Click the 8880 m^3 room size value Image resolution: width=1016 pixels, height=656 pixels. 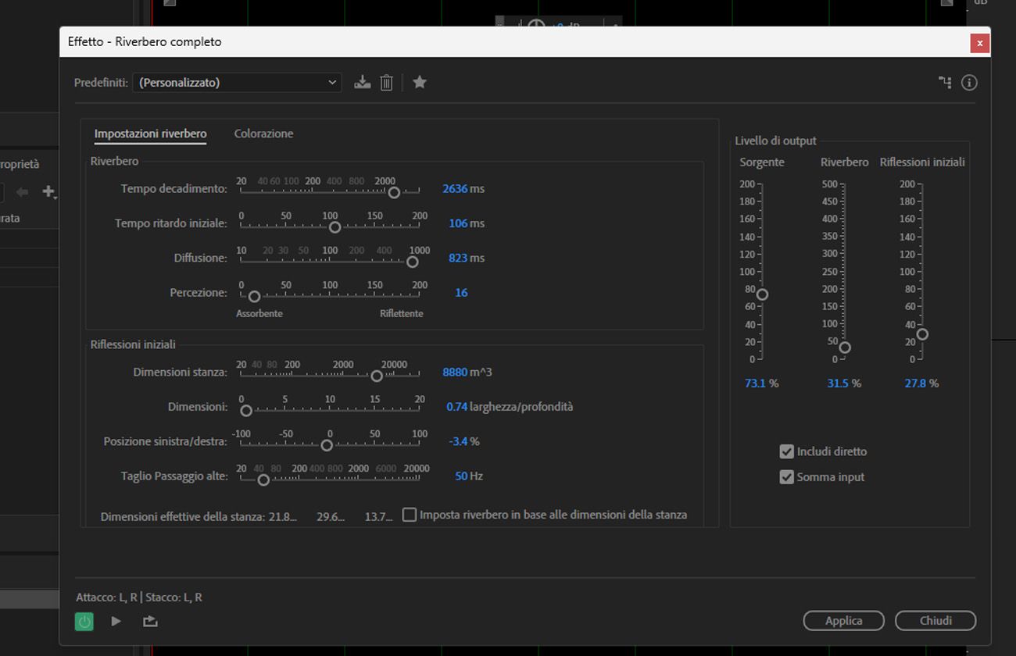[x=455, y=372]
